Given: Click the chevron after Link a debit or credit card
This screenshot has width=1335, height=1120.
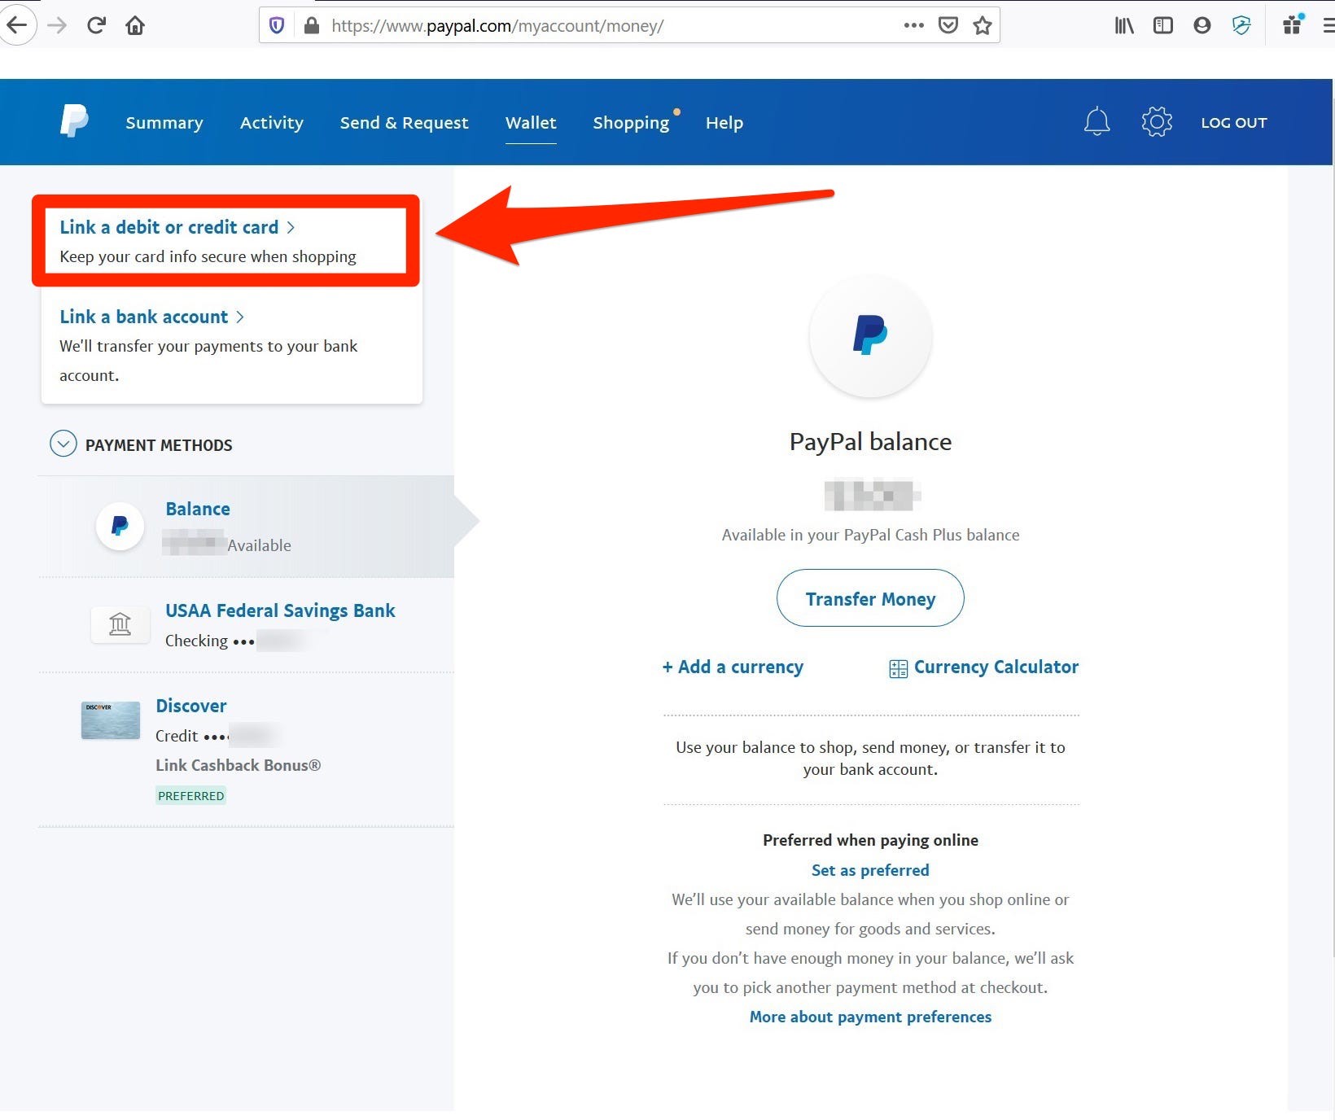Looking at the screenshot, I should click(291, 228).
